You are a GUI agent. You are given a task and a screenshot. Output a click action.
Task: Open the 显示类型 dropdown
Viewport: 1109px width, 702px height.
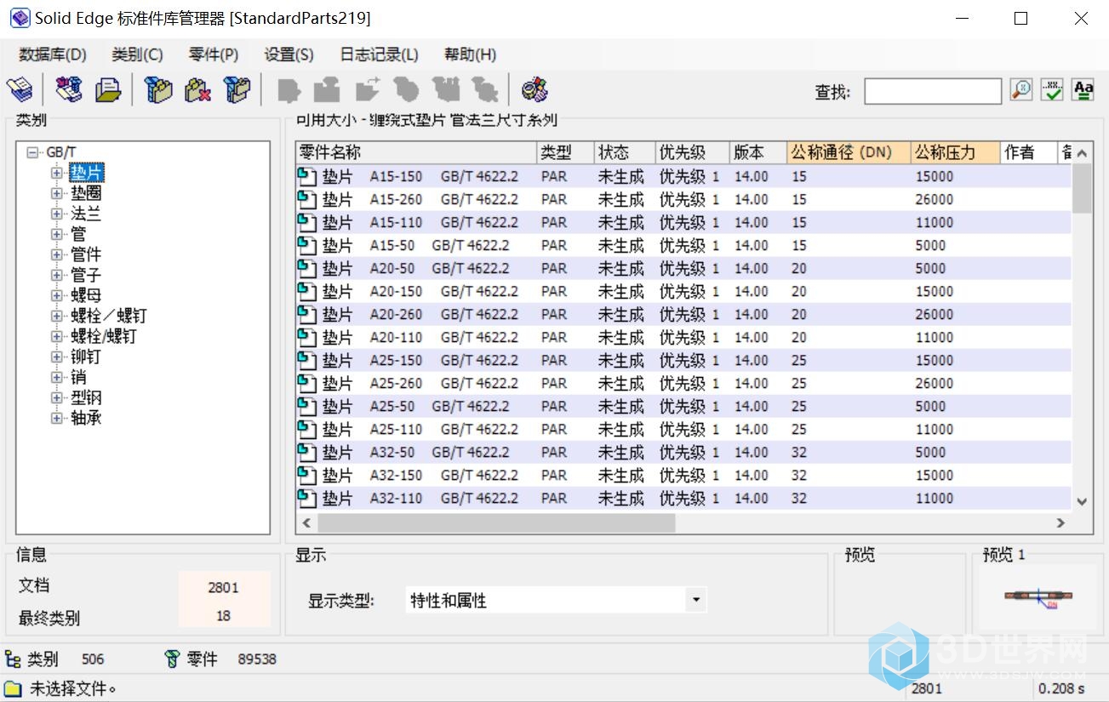click(x=696, y=600)
